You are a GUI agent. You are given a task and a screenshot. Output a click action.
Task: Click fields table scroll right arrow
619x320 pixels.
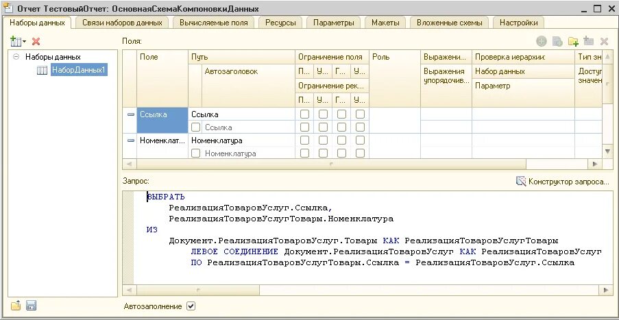pyautogui.click(x=594, y=163)
